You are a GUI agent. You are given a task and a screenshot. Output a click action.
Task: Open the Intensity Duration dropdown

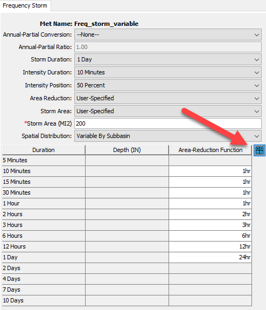[168, 72]
